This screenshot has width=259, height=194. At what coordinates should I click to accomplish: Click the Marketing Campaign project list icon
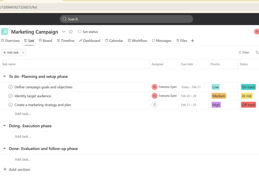coord(4,32)
